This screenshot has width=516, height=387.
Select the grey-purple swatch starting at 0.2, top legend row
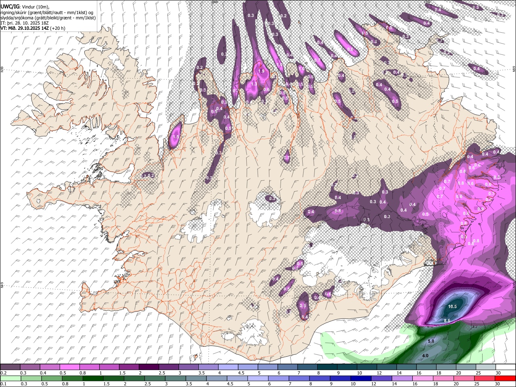10,367
